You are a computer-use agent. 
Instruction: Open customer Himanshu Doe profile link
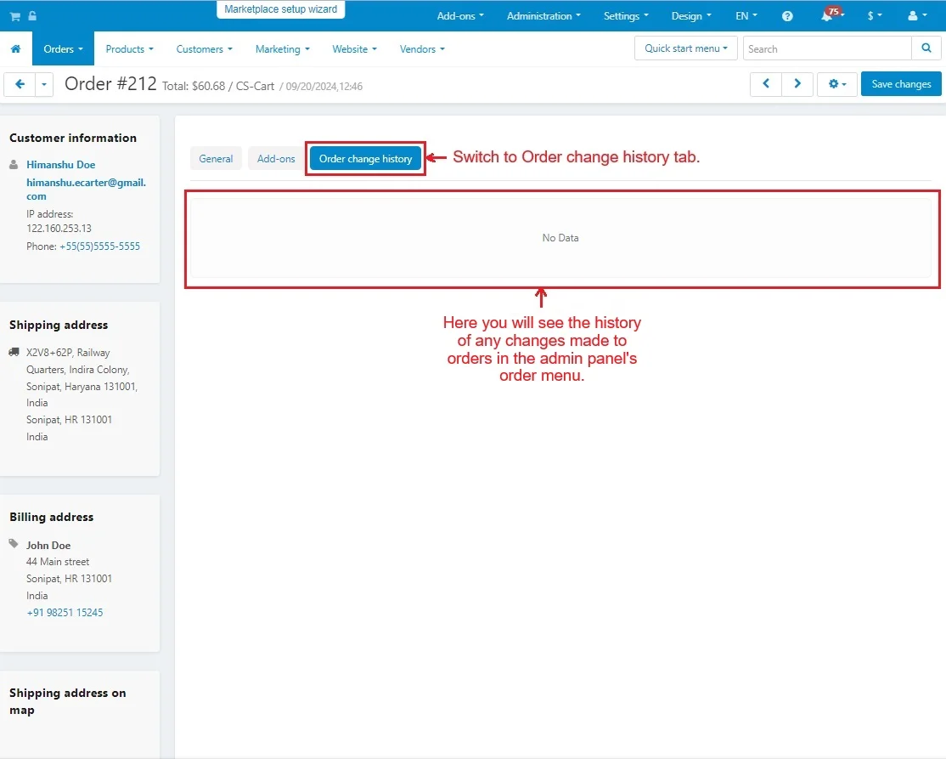(61, 164)
